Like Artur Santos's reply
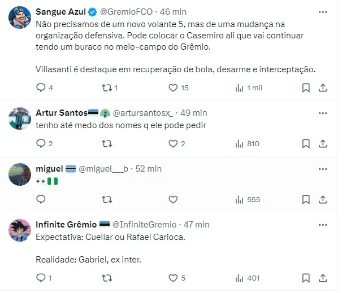The image size is (351, 293). 174,143
